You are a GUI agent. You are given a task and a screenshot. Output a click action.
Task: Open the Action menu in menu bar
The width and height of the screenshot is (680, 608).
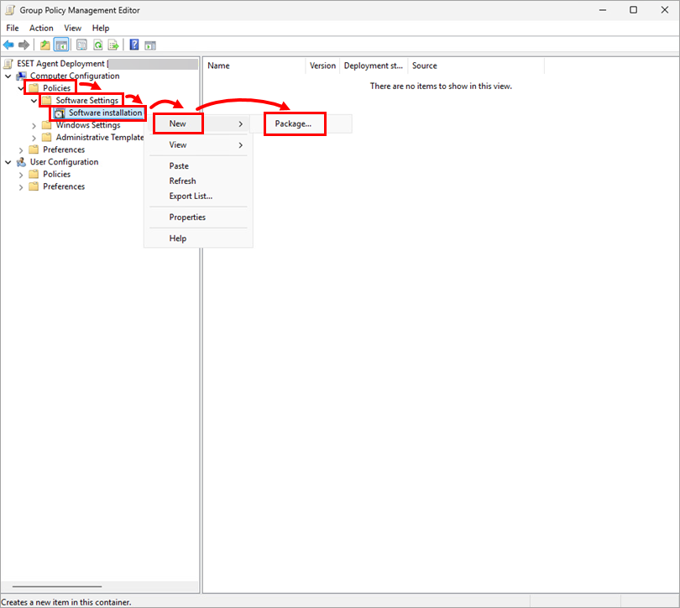(x=41, y=29)
